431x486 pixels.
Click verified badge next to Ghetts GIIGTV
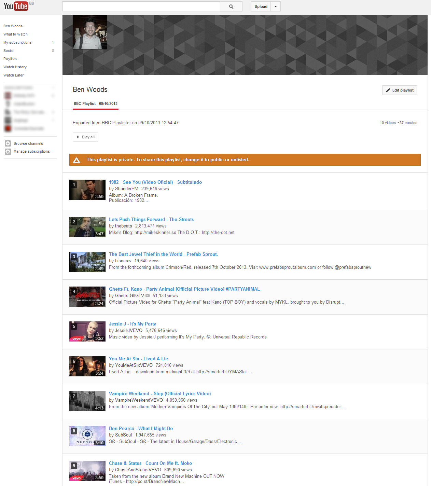pyautogui.click(x=148, y=295)
